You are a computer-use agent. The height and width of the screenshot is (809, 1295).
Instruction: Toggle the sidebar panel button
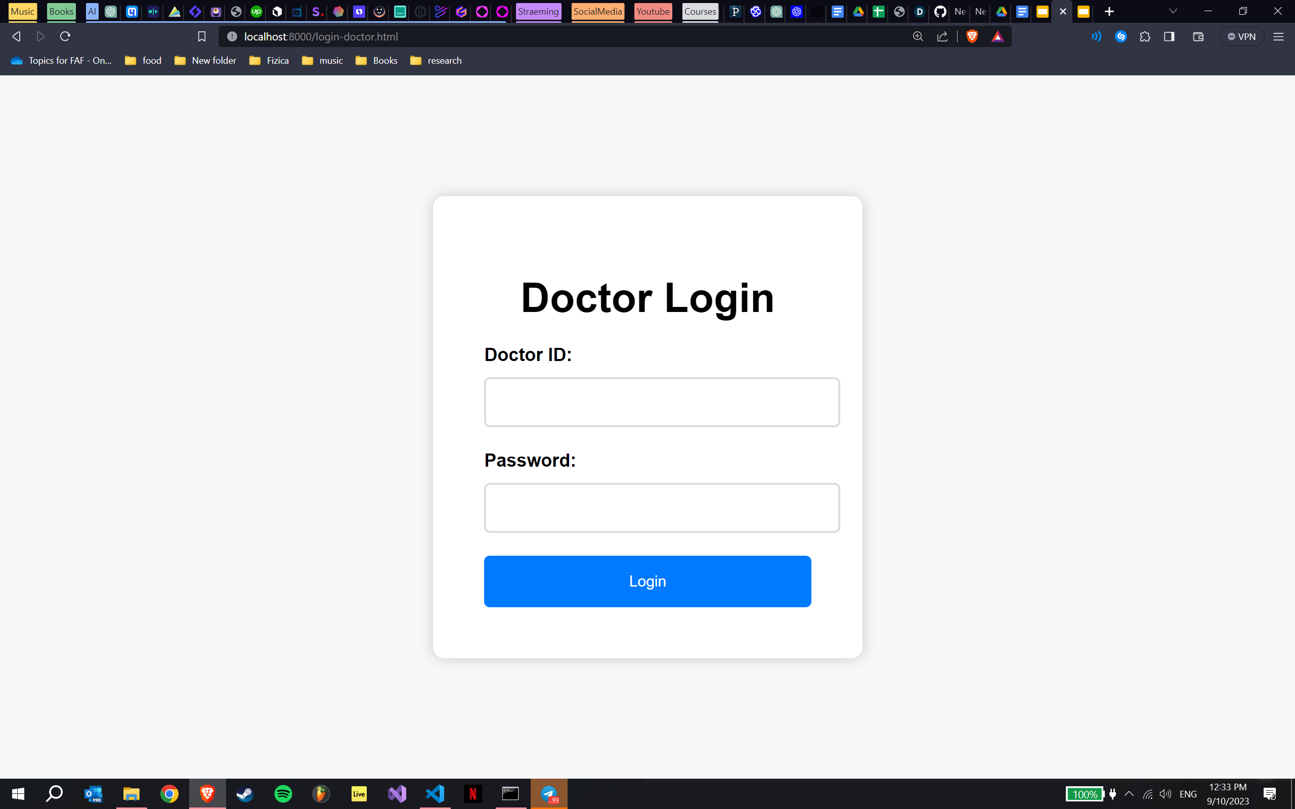point(1169,36)
